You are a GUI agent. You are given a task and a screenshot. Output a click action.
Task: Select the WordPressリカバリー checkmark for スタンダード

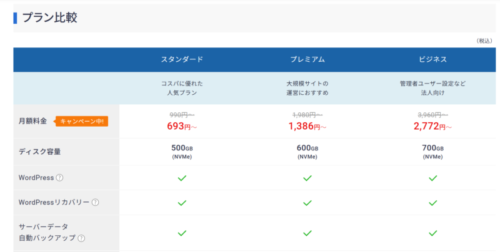tap(182, 203)
